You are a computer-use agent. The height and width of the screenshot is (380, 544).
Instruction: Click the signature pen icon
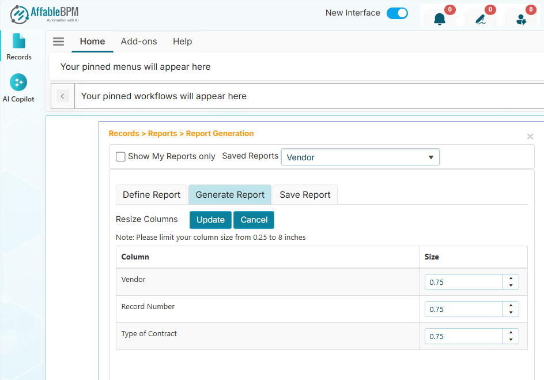(480, 19)
